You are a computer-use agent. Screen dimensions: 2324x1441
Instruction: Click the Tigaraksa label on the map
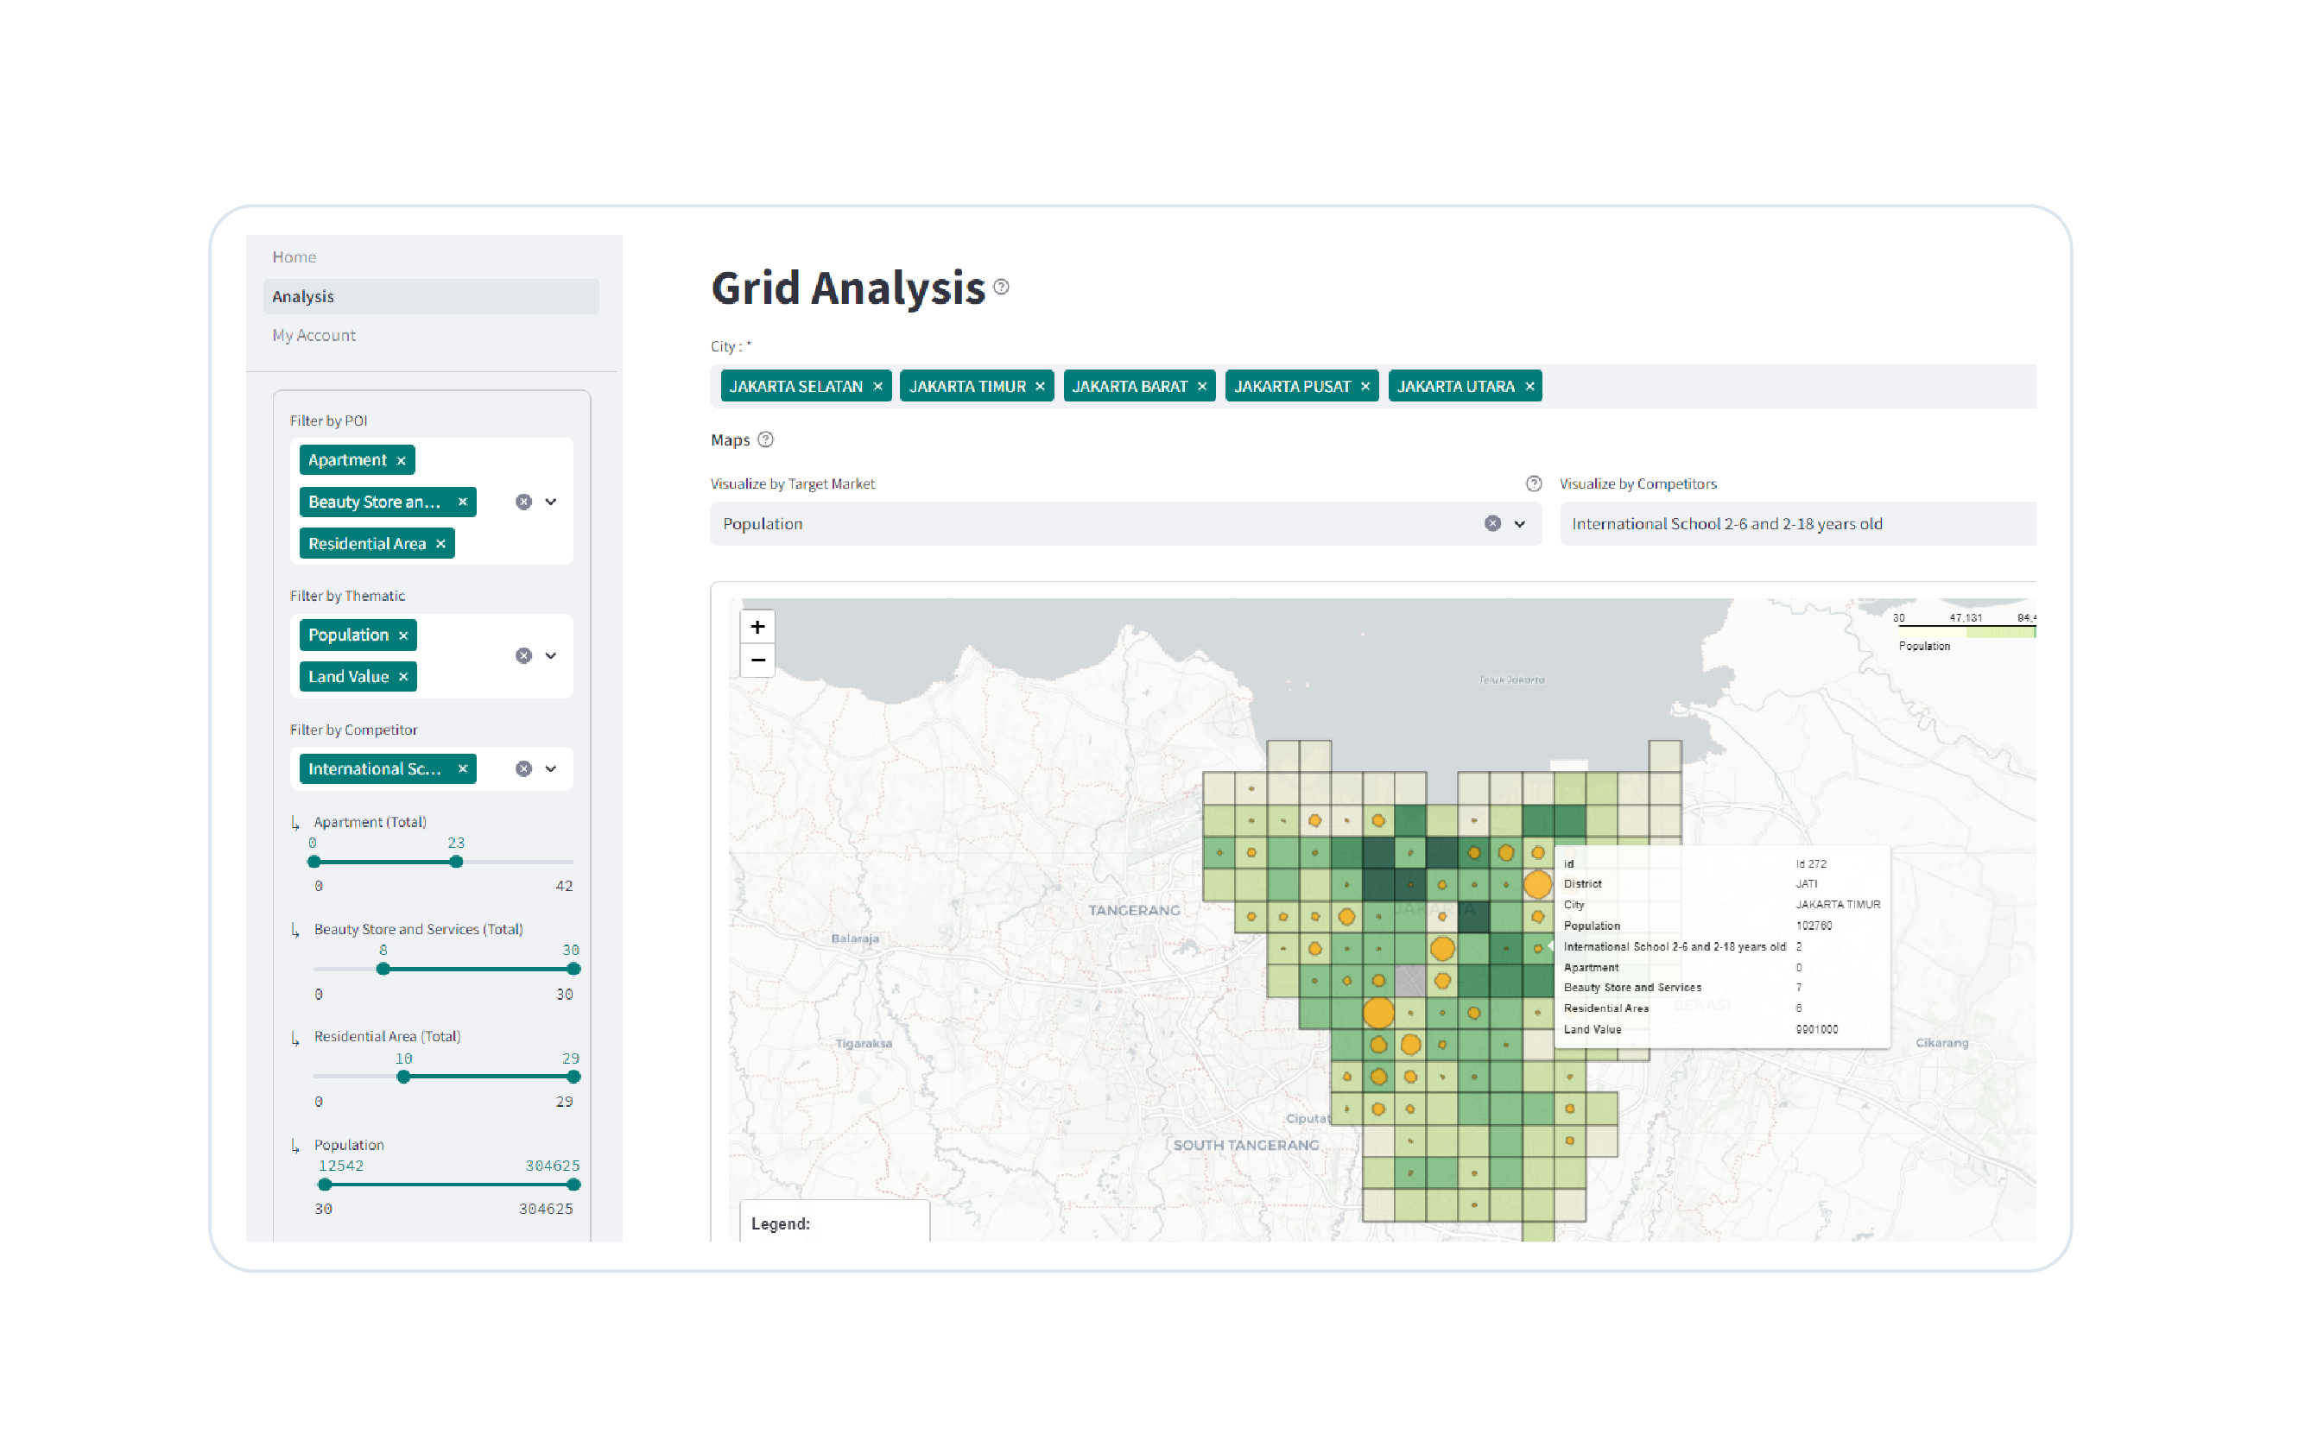[x=863, y=1044]
